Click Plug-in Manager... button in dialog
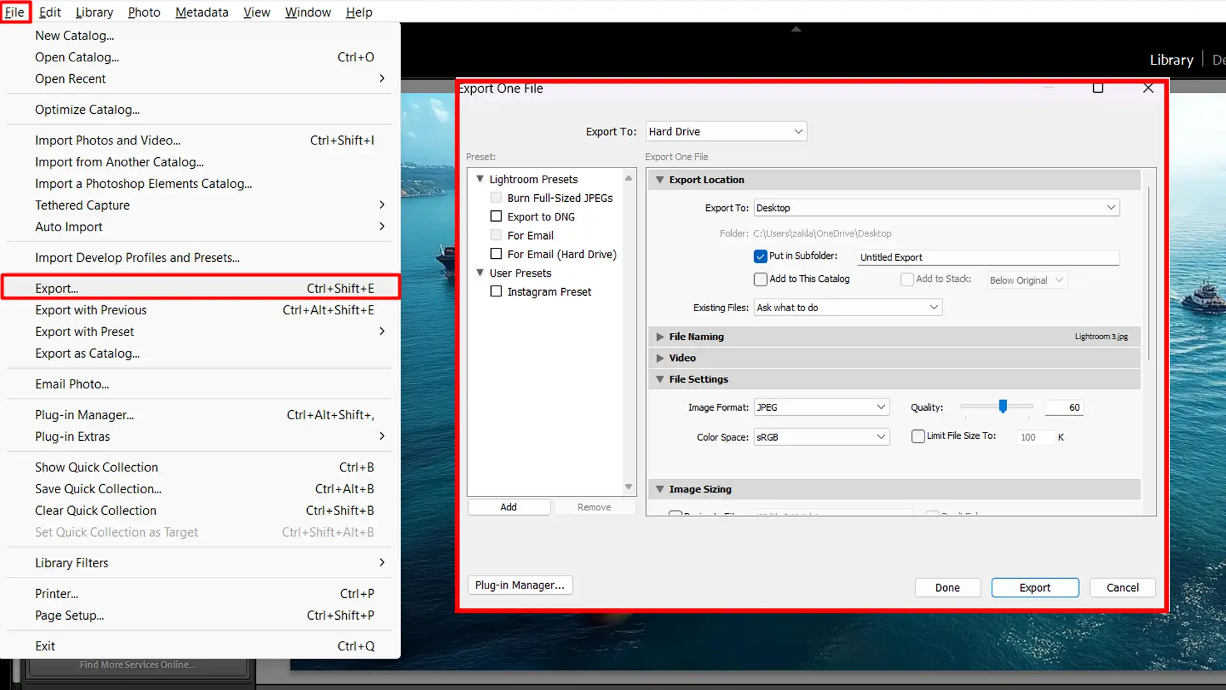1226x690 pixels. pos(520,585)
